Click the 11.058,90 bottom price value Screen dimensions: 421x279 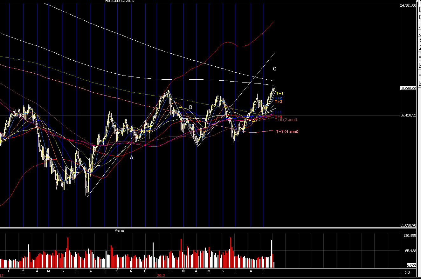[408, 225]
